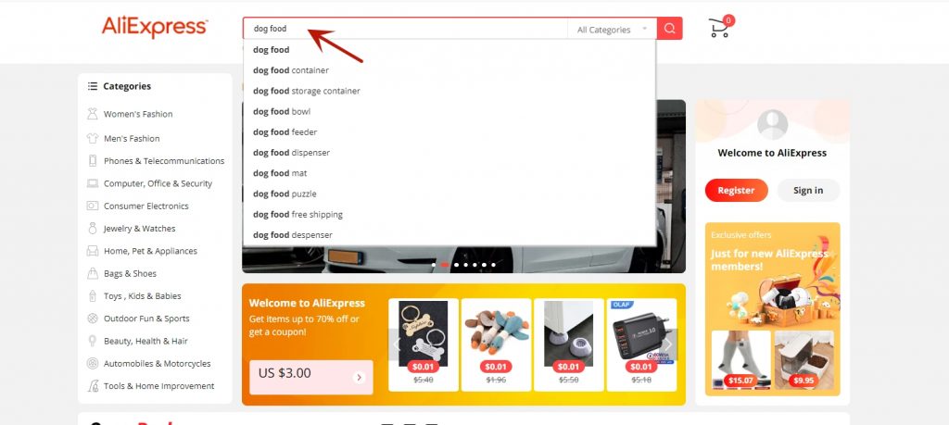This screenshot has height=425, width=949.
Task: Click the Register button
Action: click(x=736, y=191)
